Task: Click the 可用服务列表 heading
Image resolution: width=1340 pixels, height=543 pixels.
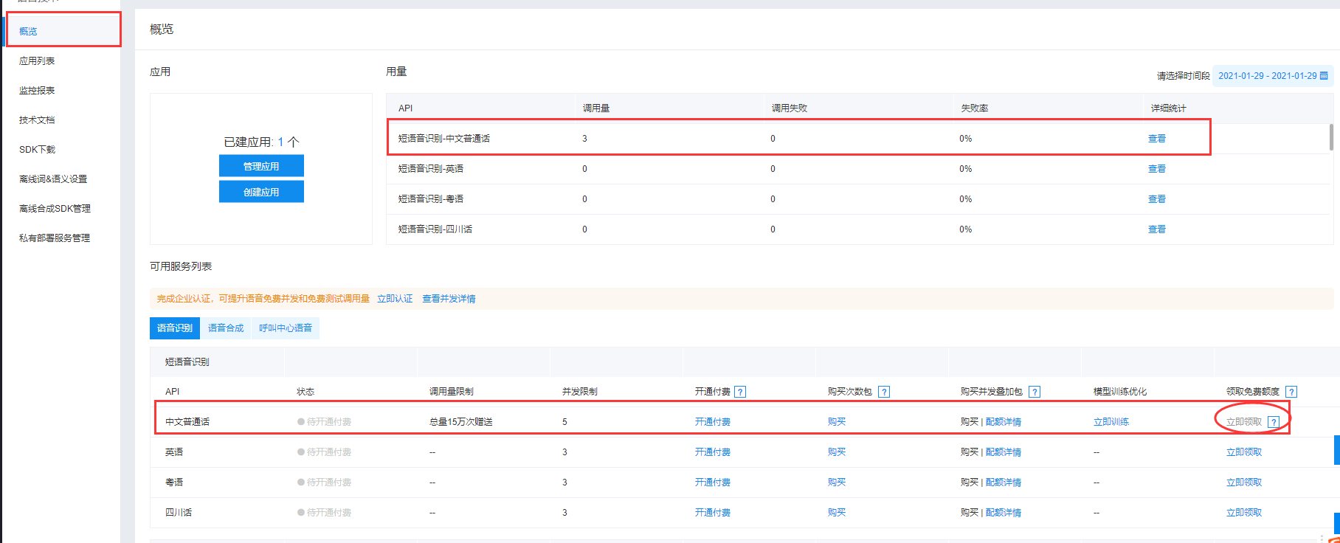Action: [x=181, y=266]
